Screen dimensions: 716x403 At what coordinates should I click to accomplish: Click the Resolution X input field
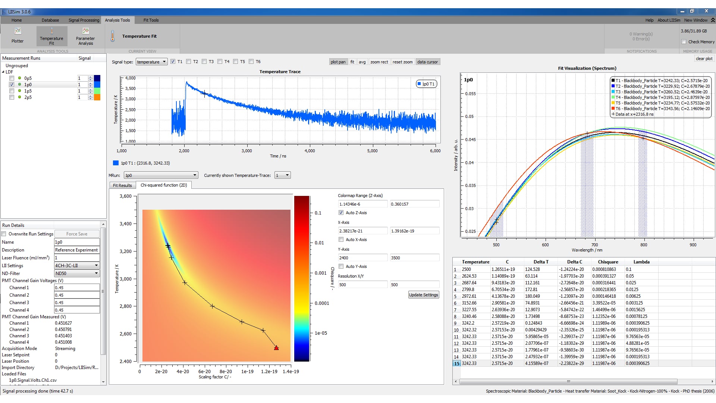pyautogui.click(x=362, y=285)
